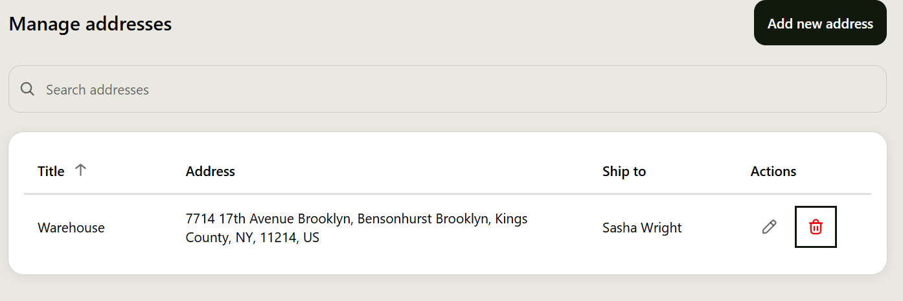This screenshot has width=903, height=301.
Task: Click the Address column header
Action: pos(211,171)
